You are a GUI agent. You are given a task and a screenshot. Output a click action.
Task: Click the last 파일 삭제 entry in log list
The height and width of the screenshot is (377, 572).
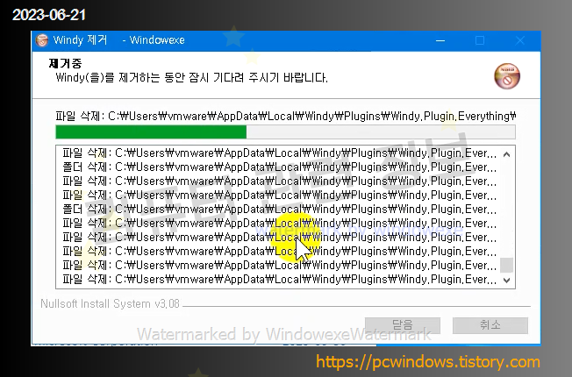tap(280, 280)
